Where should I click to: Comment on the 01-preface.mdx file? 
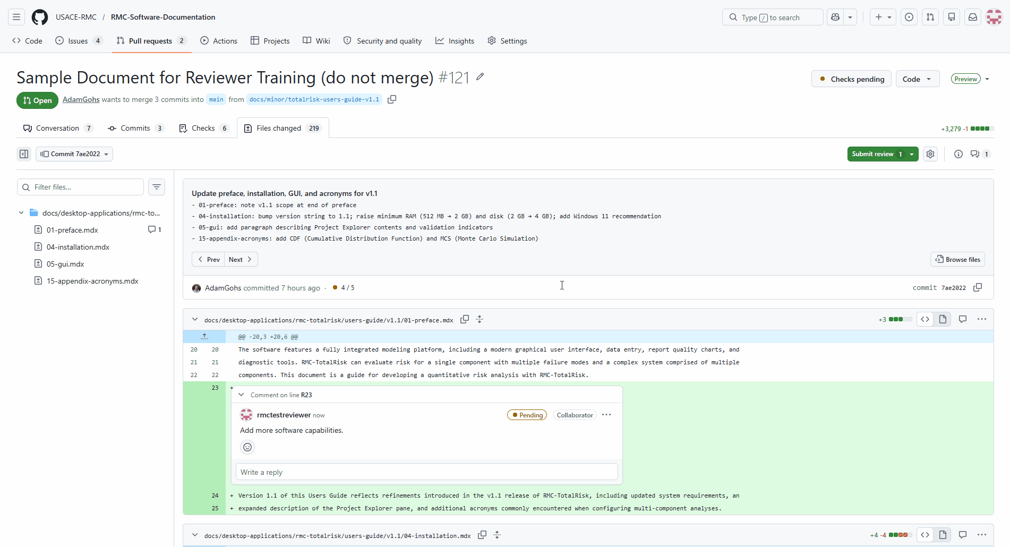tap(963, 319)
